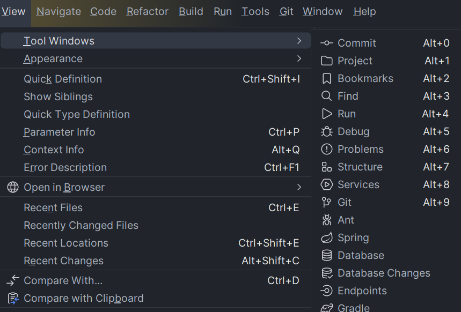The image size is (461, 312).
Task: Select the Debug bug icon
Action: [x=327, y=132]
